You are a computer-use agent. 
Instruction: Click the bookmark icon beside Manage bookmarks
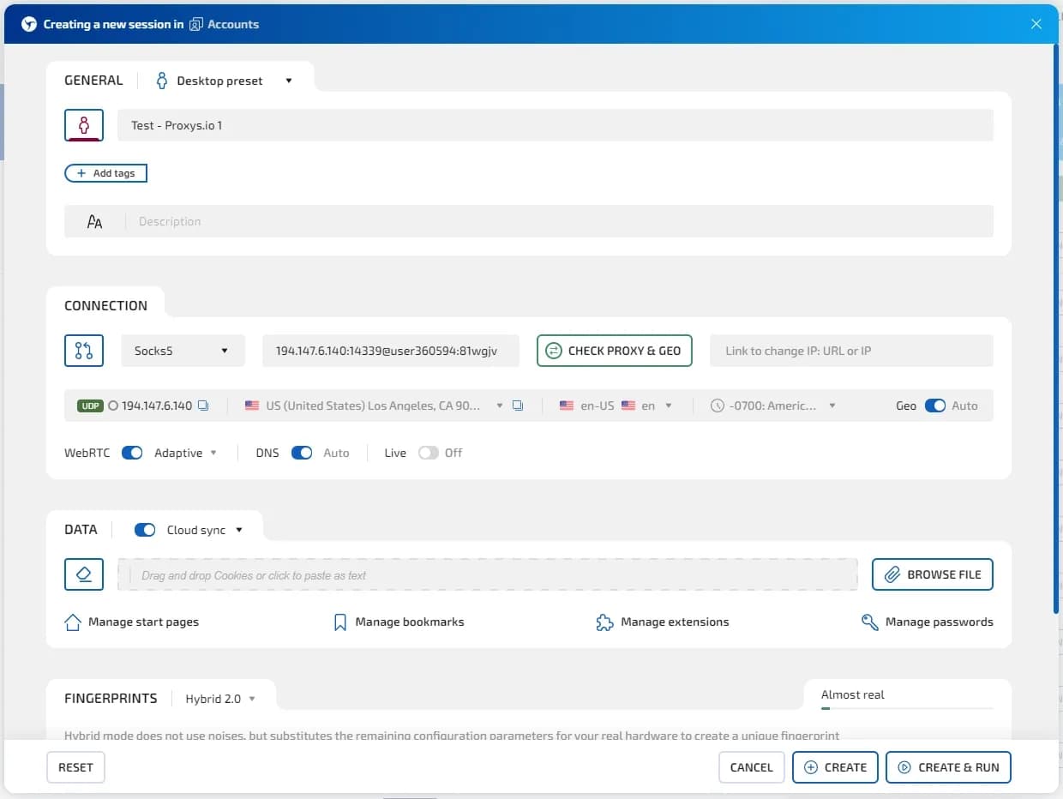tap(339, 621)
